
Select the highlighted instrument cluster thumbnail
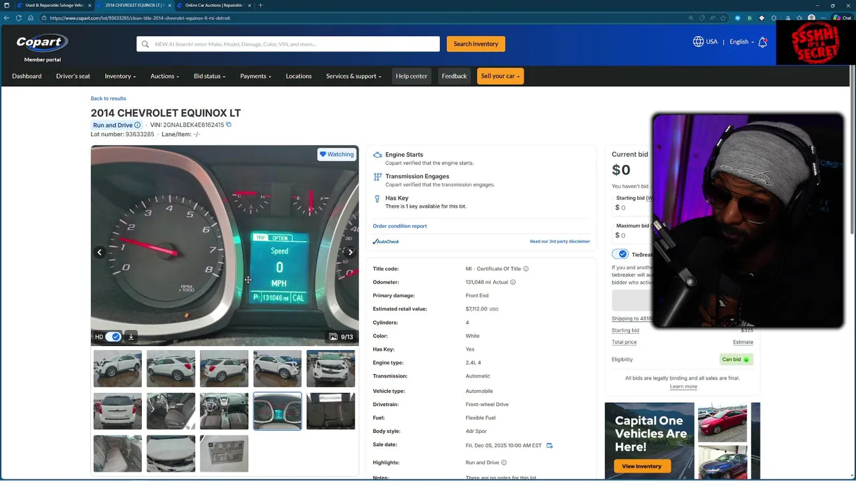pos(278,411)
